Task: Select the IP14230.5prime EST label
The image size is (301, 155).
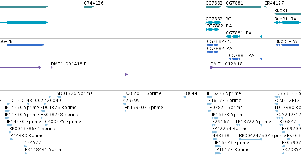Action: click(x=22, y=108)
